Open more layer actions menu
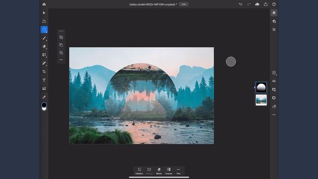The height and width of the screenshot is (179, 318). coord(274,115)
